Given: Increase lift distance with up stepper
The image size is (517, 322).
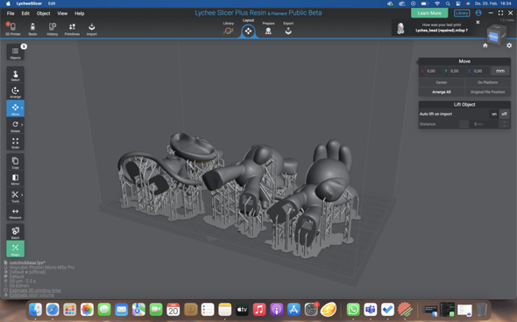Looking at the screenshot, I should click(505, 122).
